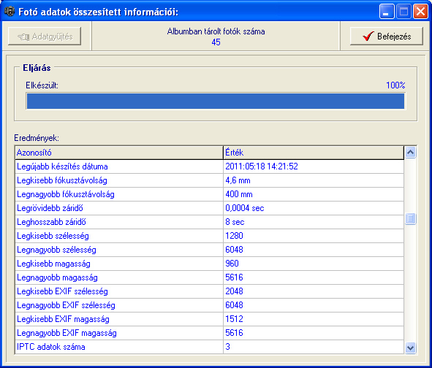This screenshot has width=432, height=368.
Task: Click the scrollbar down arrow in results
Action: pyautogui.click(x=410, y=348)
